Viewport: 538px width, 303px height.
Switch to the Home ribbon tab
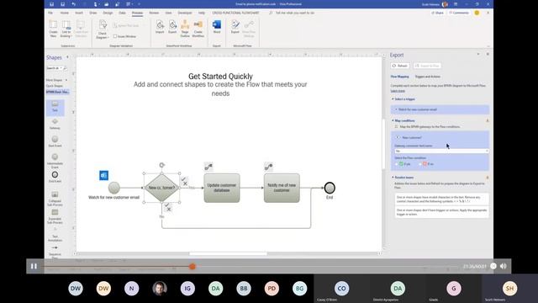(x=64, y=13)
